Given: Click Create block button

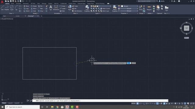Looking at the screenshot, I should click(75, 6).
